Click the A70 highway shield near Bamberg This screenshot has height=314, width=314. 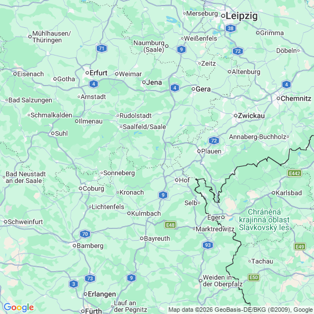[85, 234]
